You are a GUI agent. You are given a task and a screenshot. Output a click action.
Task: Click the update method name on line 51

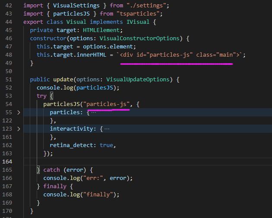(63, 80)
